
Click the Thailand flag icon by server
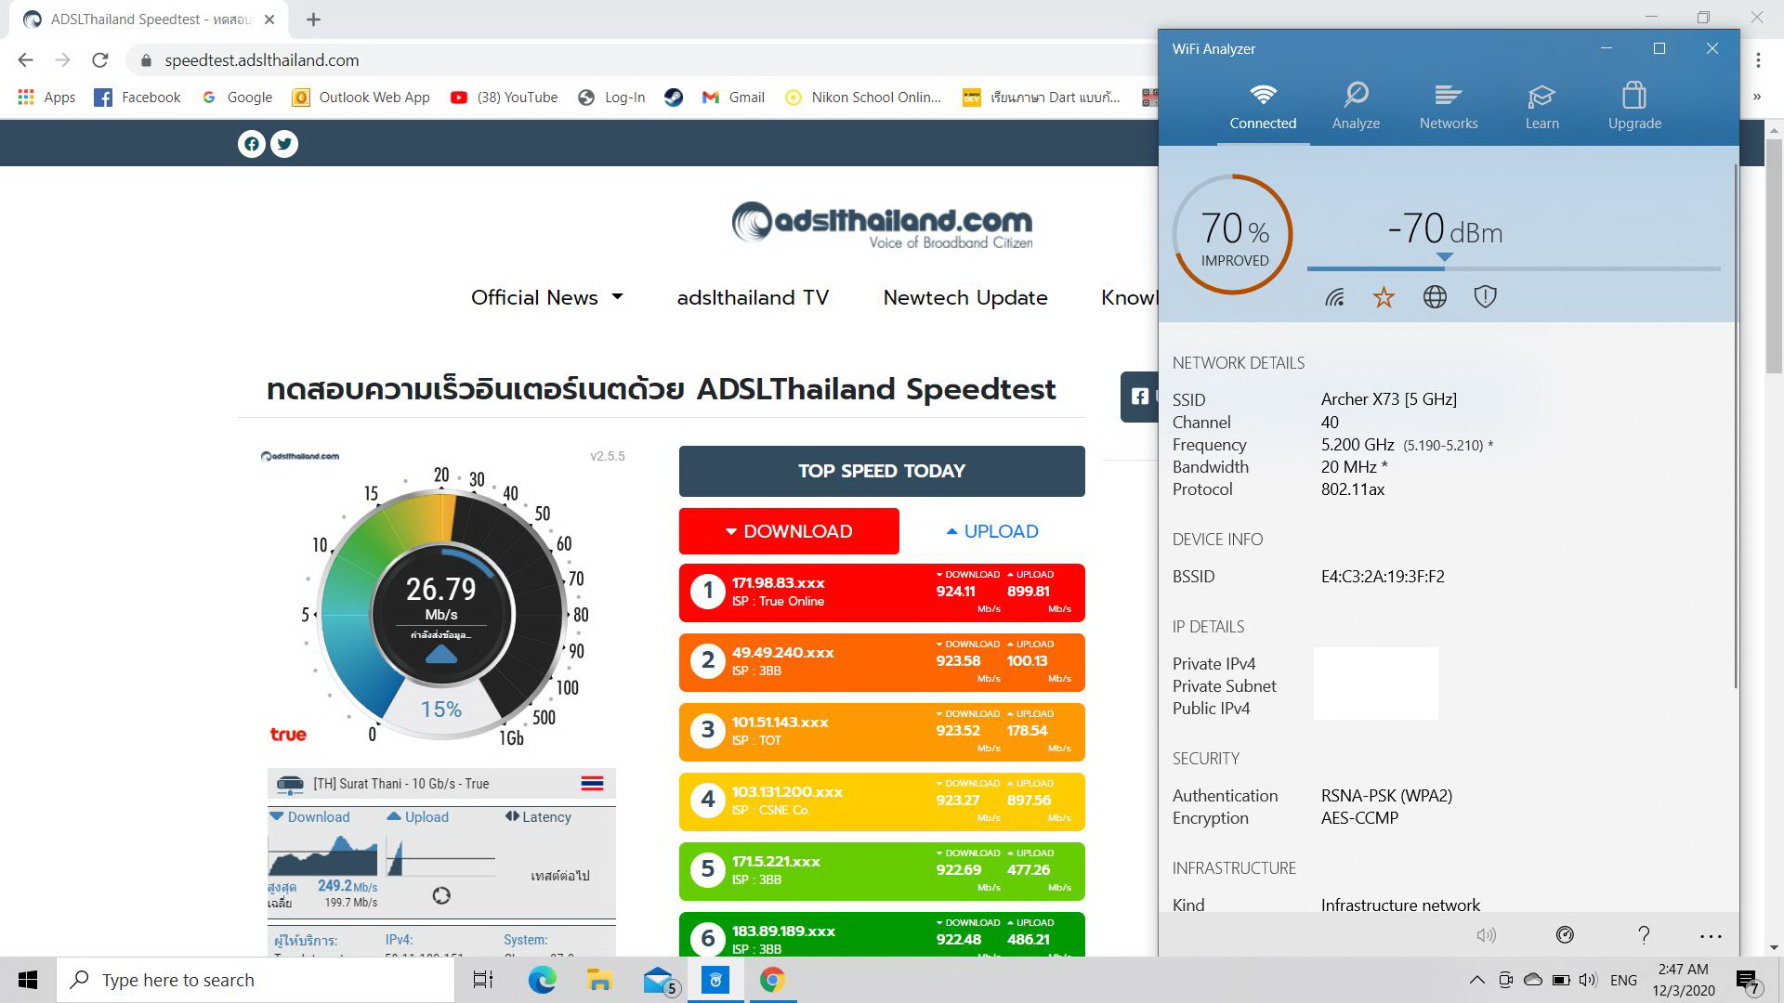[x=592, y=784]
